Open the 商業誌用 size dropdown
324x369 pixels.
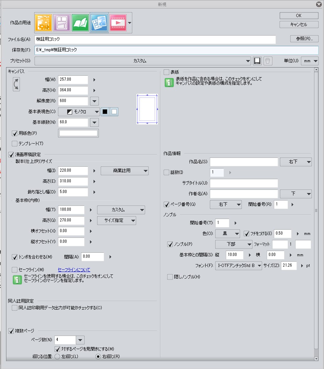[x=124, y=171]
